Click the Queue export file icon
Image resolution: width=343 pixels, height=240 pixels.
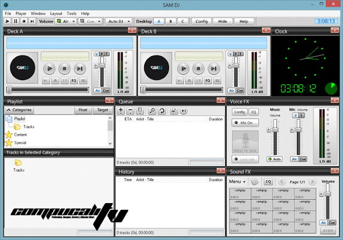tap(174, 111)
